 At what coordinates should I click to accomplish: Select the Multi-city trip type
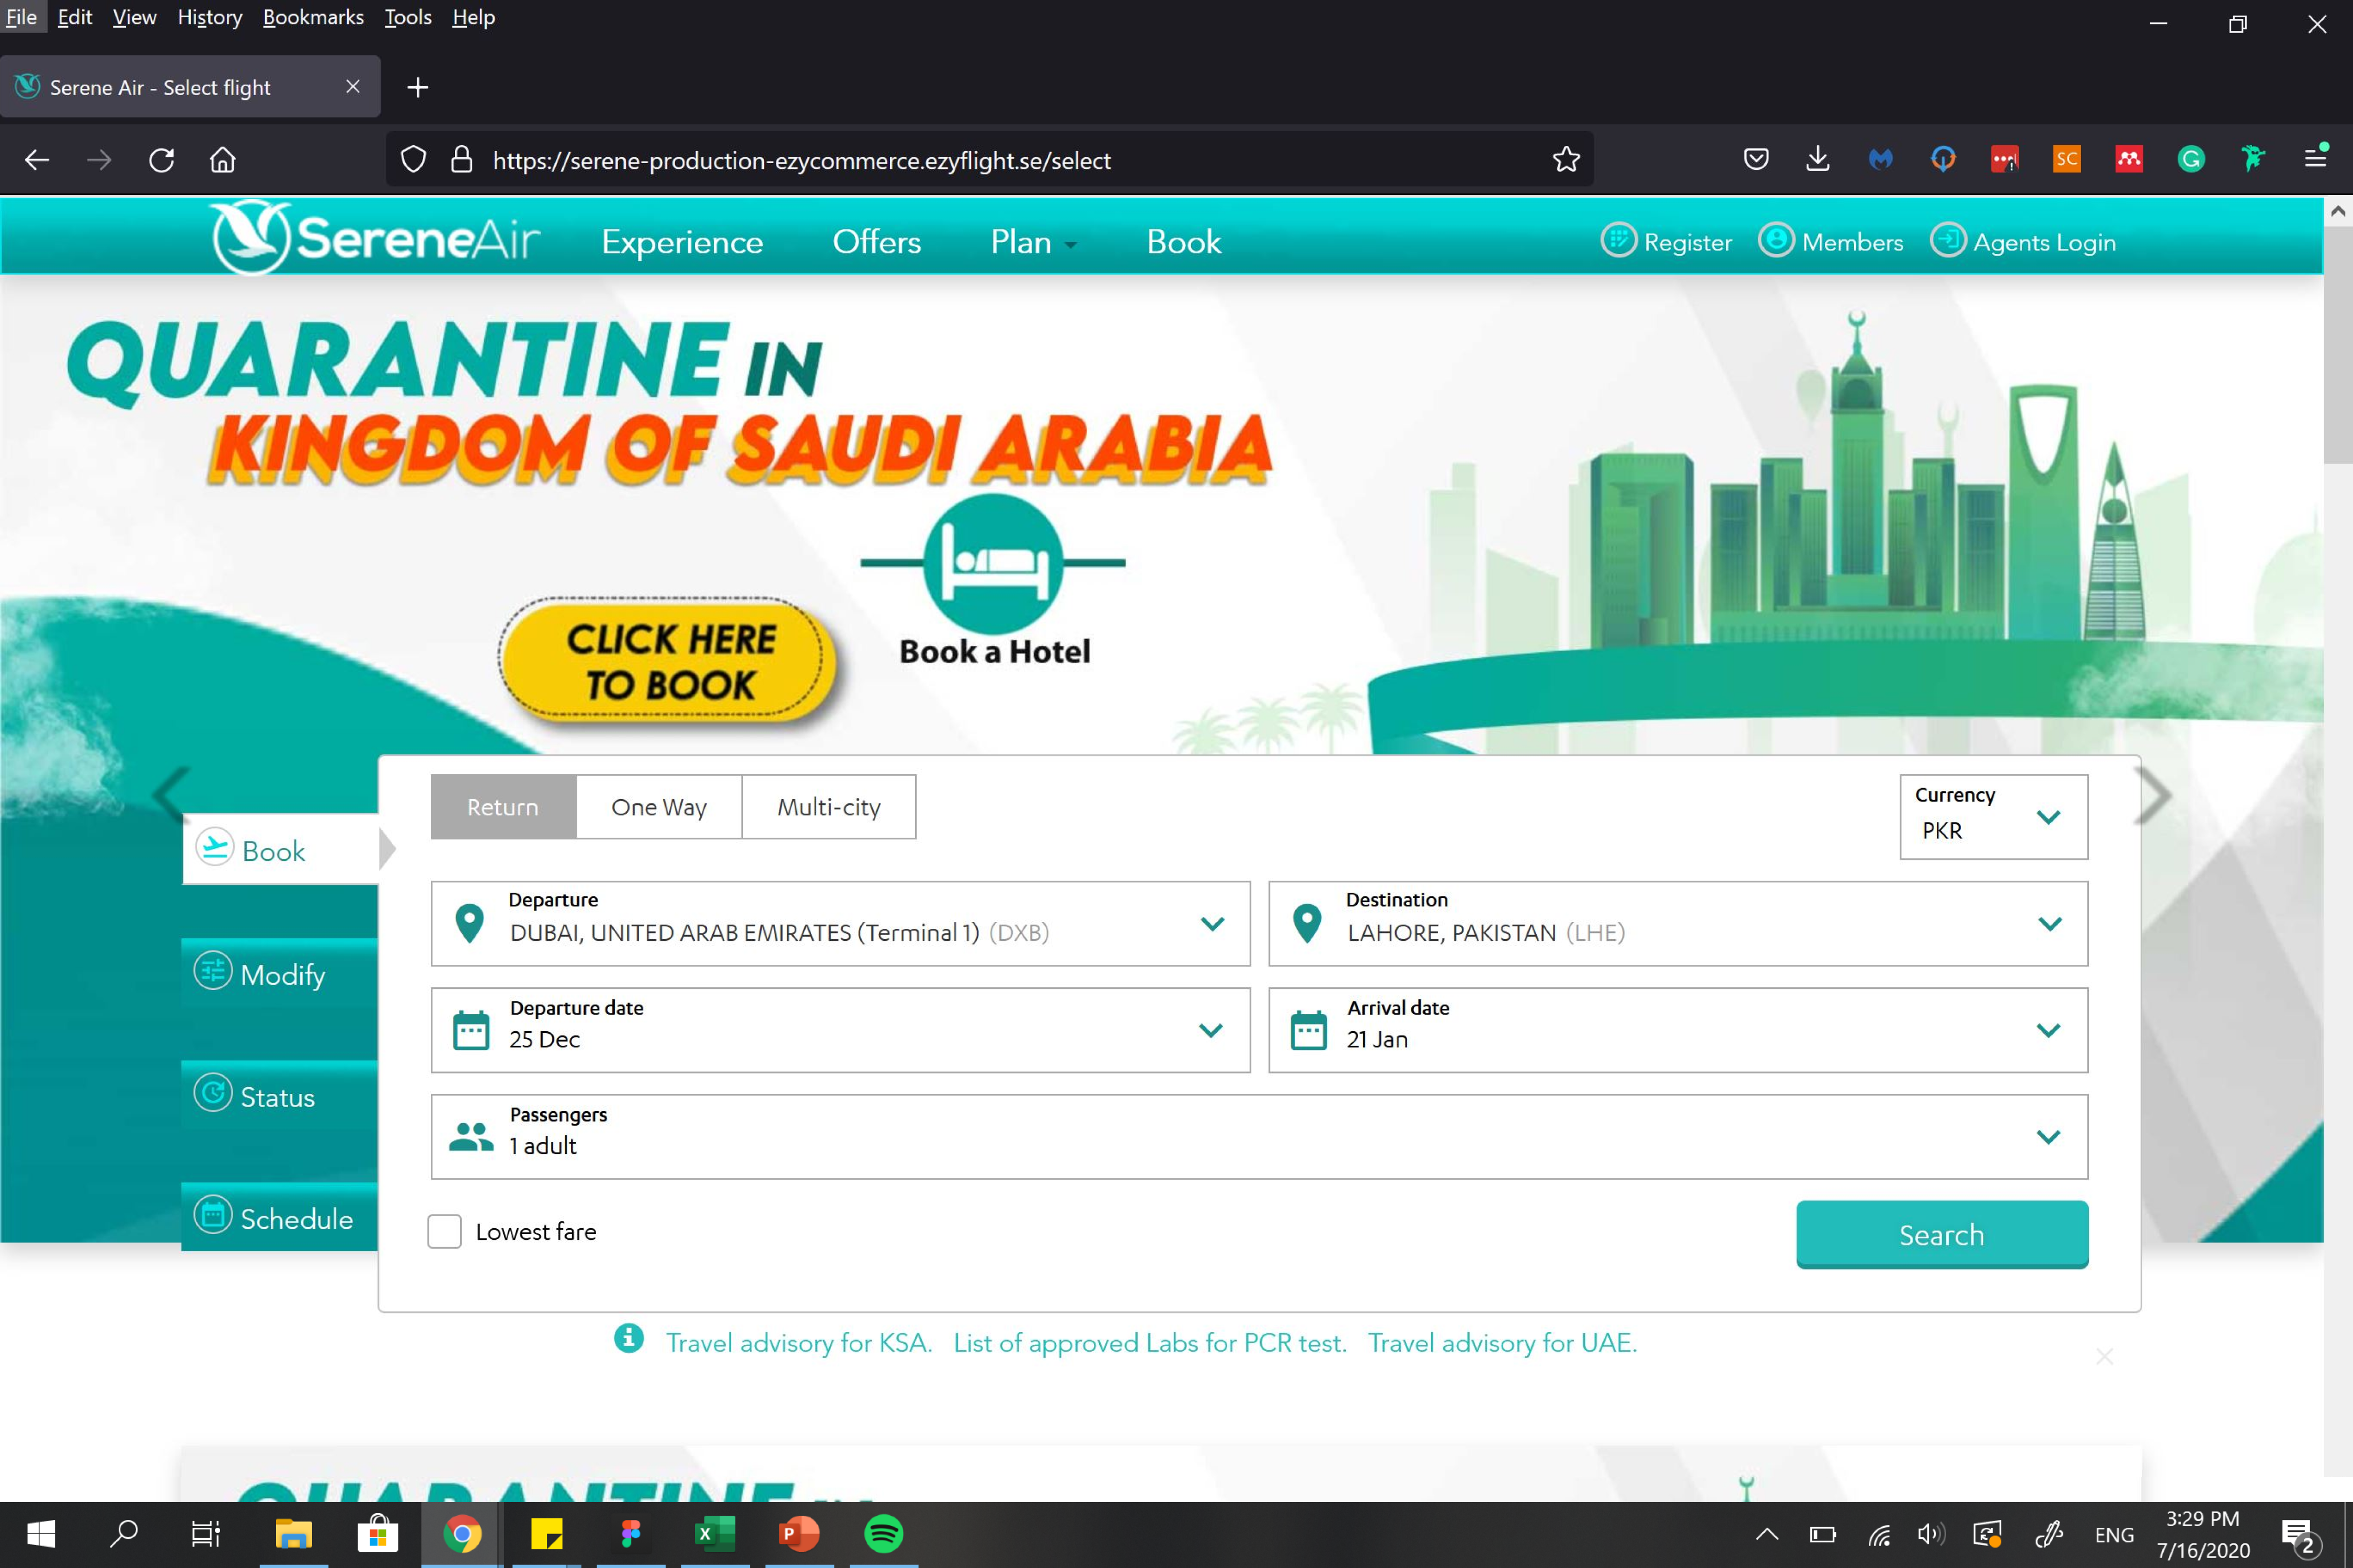[828, 806]
